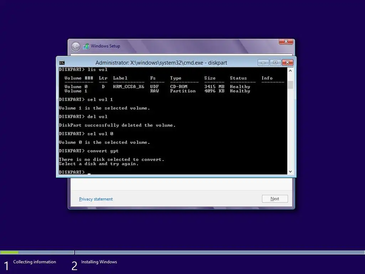This screenshot has width=365, height=274.
Task: Click the console scrollbar thumb
Action: click(x=290, y=85)
